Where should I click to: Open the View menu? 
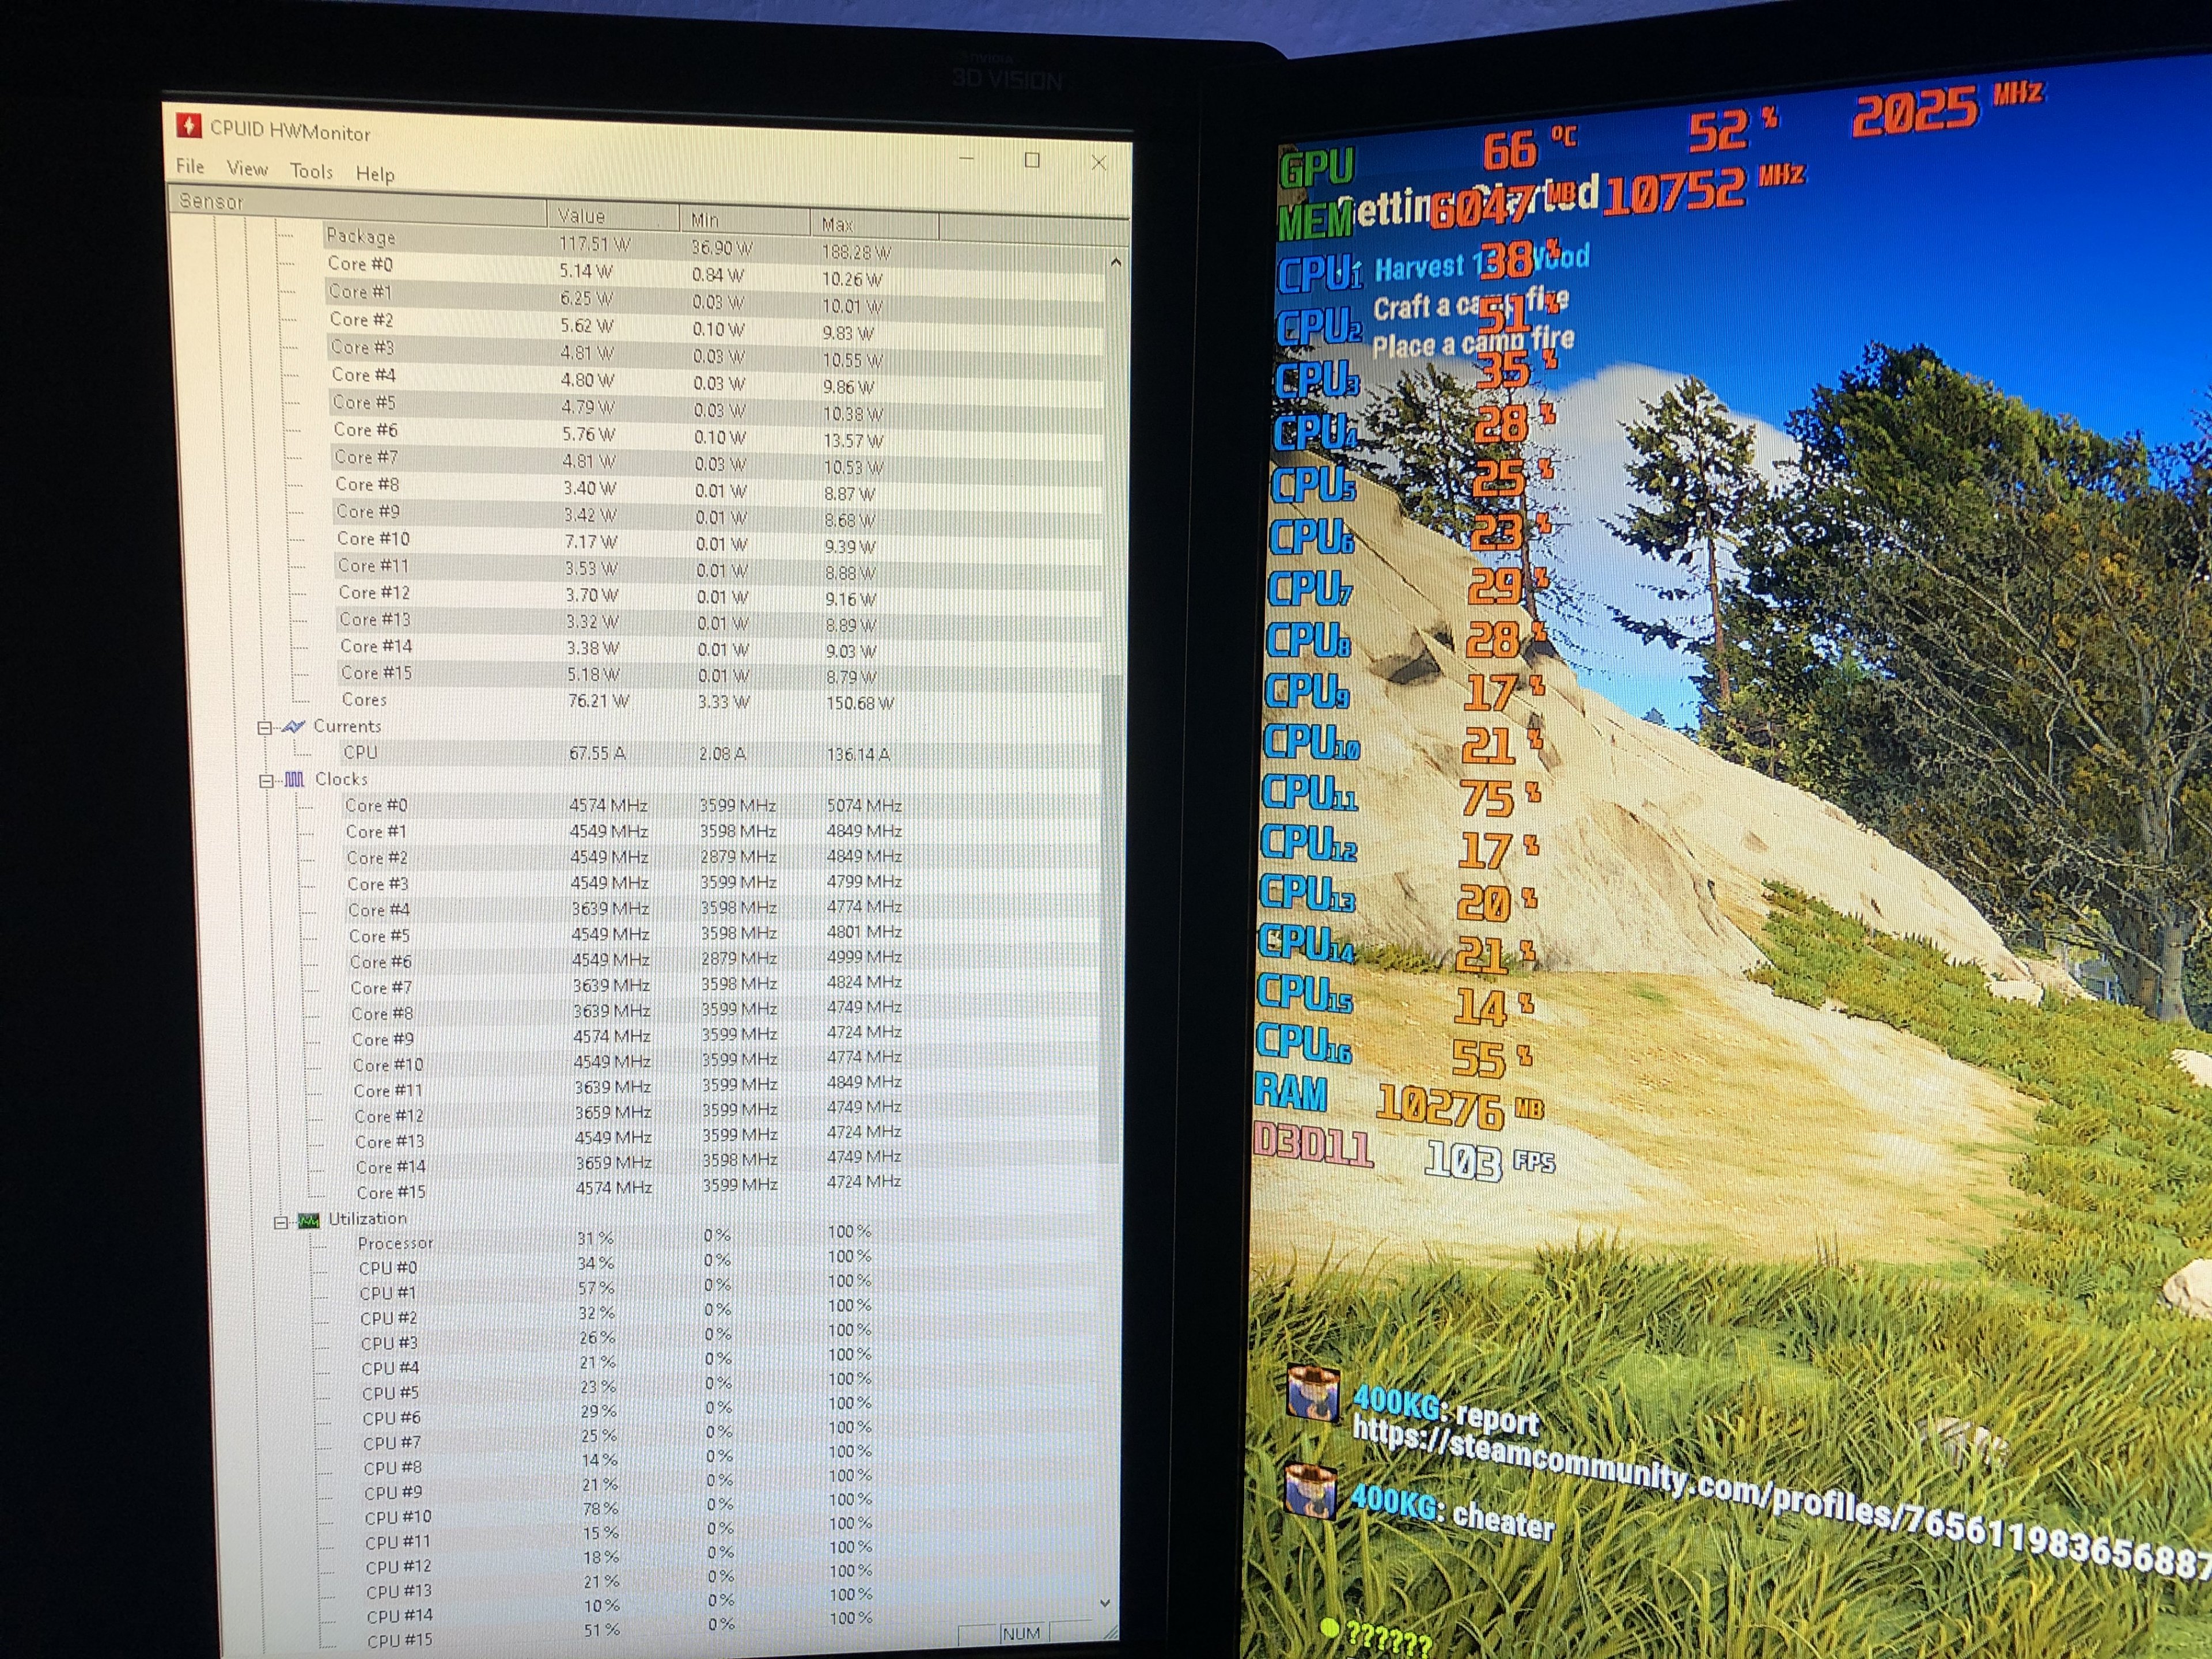pos(247,169)
